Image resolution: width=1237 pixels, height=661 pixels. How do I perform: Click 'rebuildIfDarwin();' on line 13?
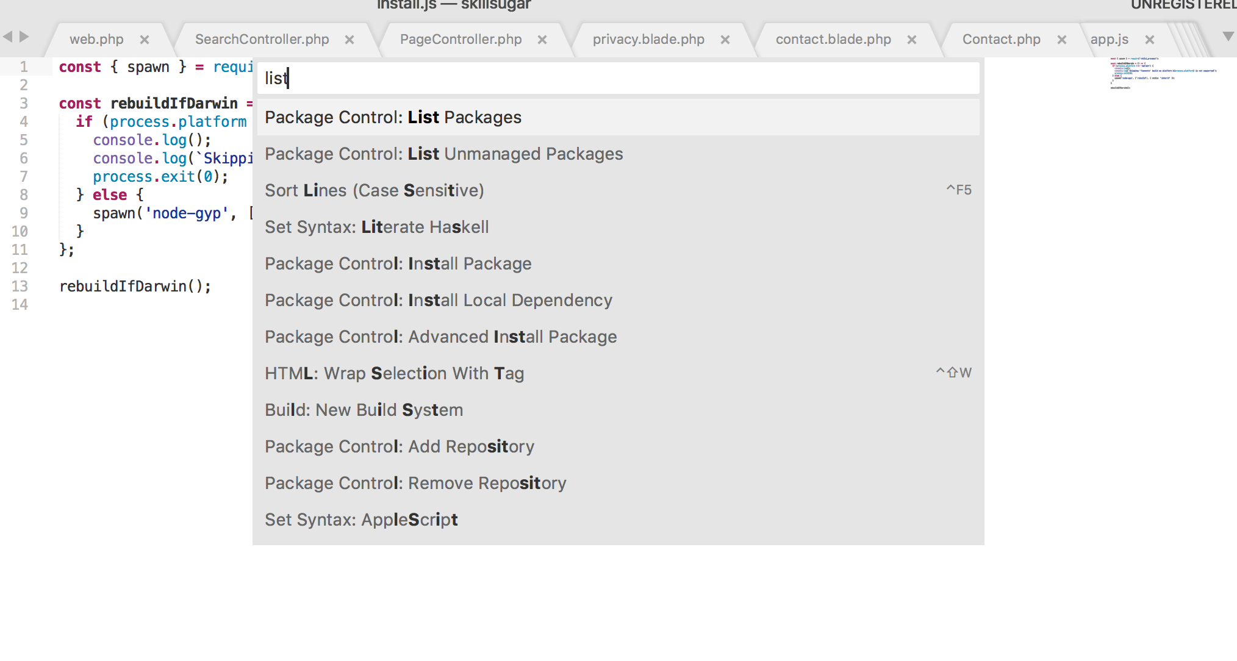tap(135, 287)
